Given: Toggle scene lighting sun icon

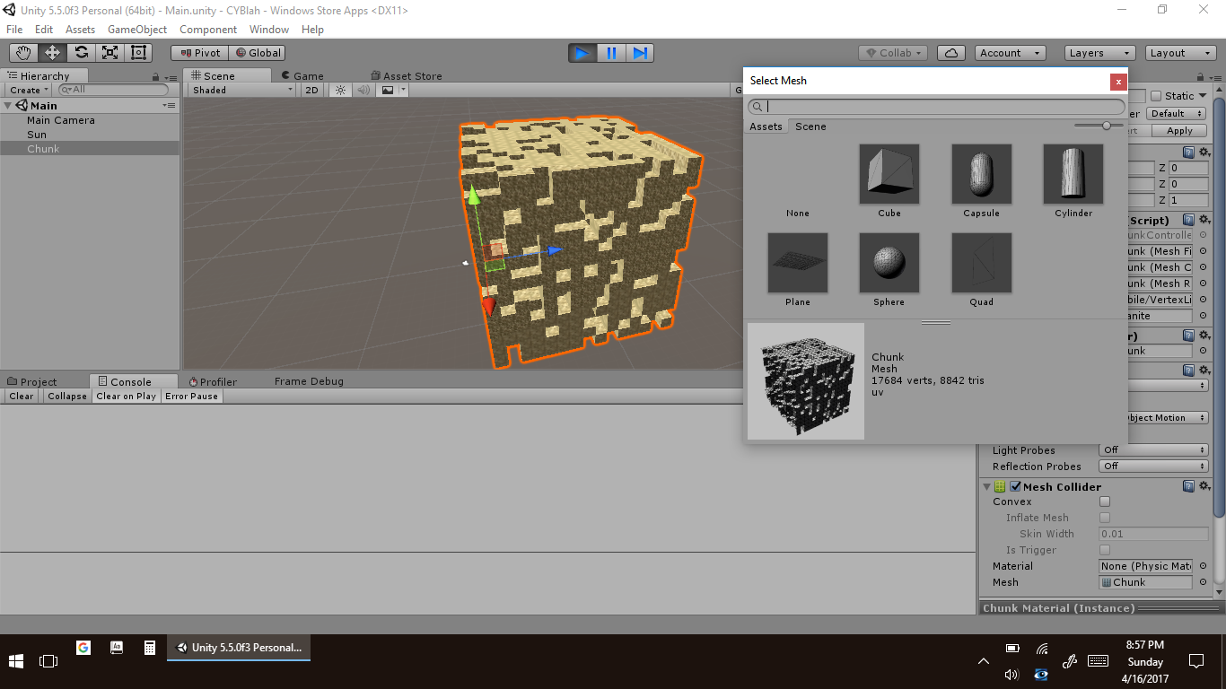Looking at the screenshot, I should [340, 90].
